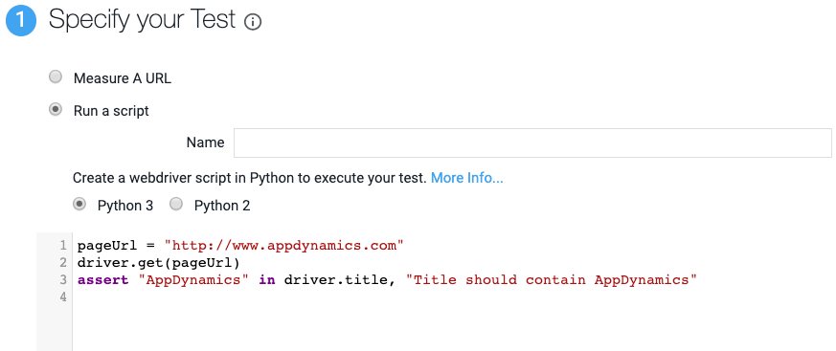836x351 pixels.
Task: Select the Run a script radio button
Action: click(55, 109)
